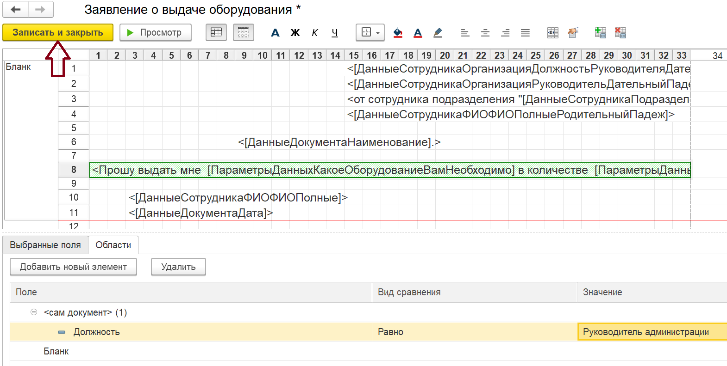This screenshot has width=727, height=366.
Task: Click the Равно comparison type cell
Action: click(x=475, y=332)
